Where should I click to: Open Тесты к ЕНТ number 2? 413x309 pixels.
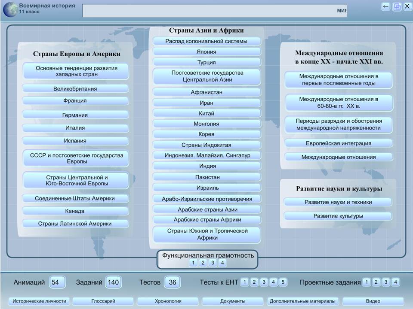point(254,282)
